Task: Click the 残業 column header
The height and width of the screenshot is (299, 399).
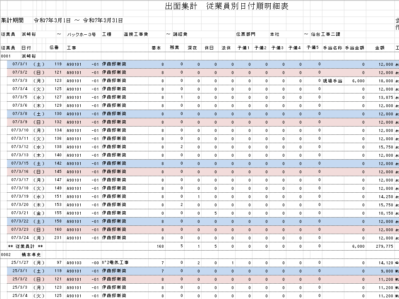Action: [x=175, y=48]
